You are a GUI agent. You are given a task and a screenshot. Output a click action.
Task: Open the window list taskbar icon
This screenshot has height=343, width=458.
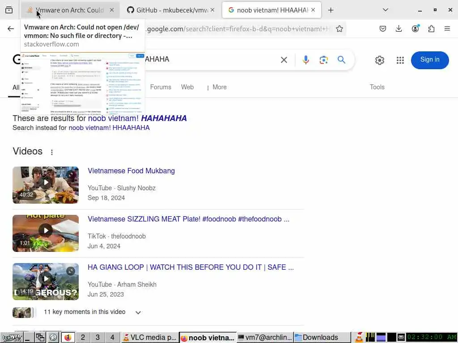point(40,338)
